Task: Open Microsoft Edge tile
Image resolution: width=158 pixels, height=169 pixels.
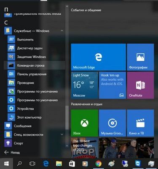Action: tap(98, 57)
